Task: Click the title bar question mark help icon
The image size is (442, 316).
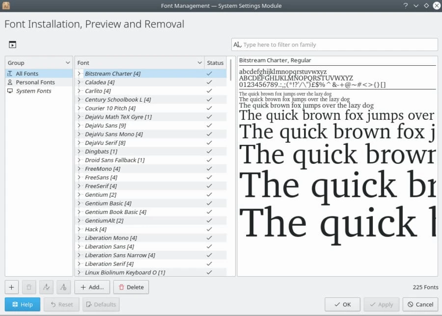Action: pos(406,5)
